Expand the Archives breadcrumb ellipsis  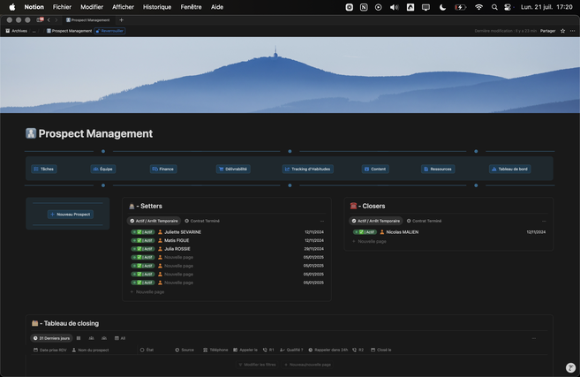pos(35,31)
